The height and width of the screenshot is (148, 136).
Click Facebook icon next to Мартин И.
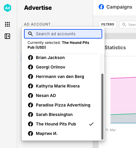point(31,133)
